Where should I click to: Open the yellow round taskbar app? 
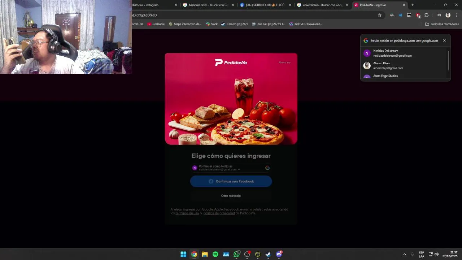(258, 254)
